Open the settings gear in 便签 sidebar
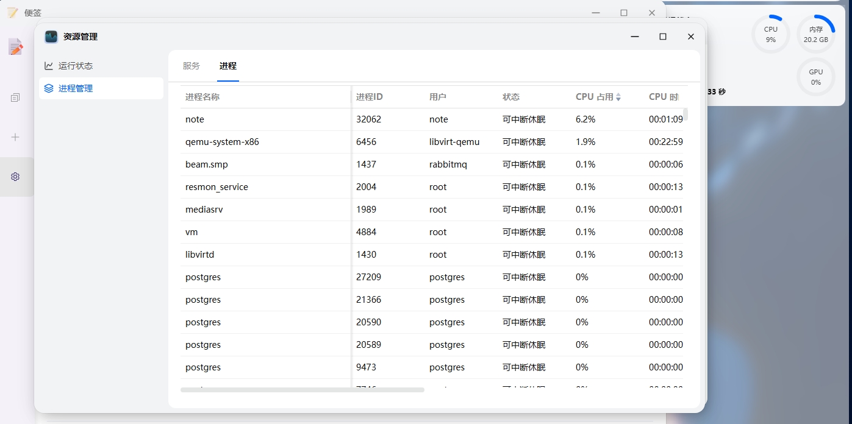Image resolution: width=852 pixels, height=424 pixels. [x=15, y=177]
